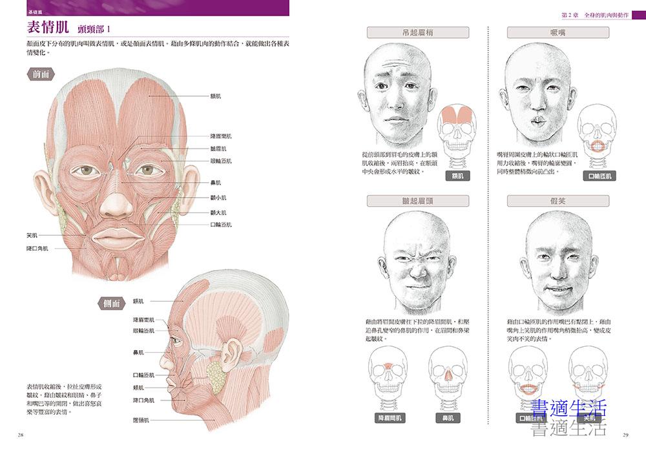Click the 額肌 tag under the skull

coord(457,176)
